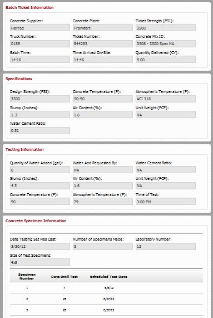Click the Batch Ticket Information heading
This screenshot has width=213, height=318.
pyautogui.click(x=29, y=7)
